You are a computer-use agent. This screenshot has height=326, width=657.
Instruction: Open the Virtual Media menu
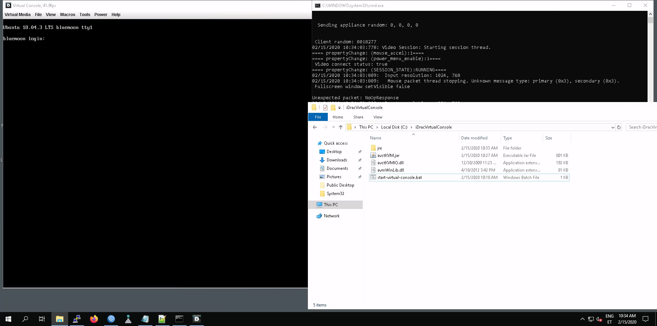(x=17, y=15)
